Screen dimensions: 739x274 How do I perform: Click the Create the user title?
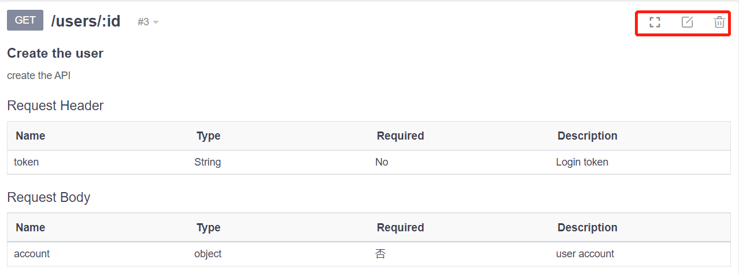pos(55,53)
